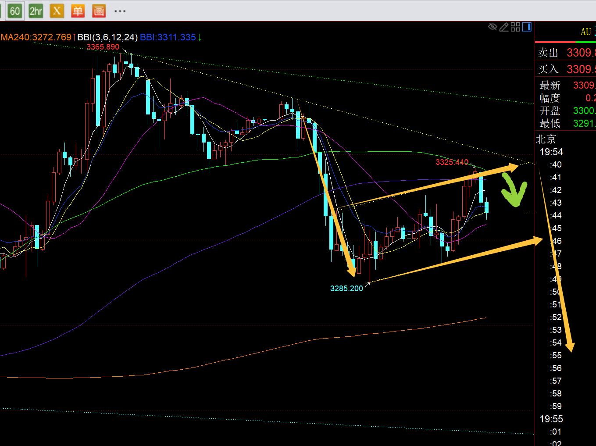Toggle the blue right sidebar panel icon
Viewport: 596px width, 446px height.
527,27
